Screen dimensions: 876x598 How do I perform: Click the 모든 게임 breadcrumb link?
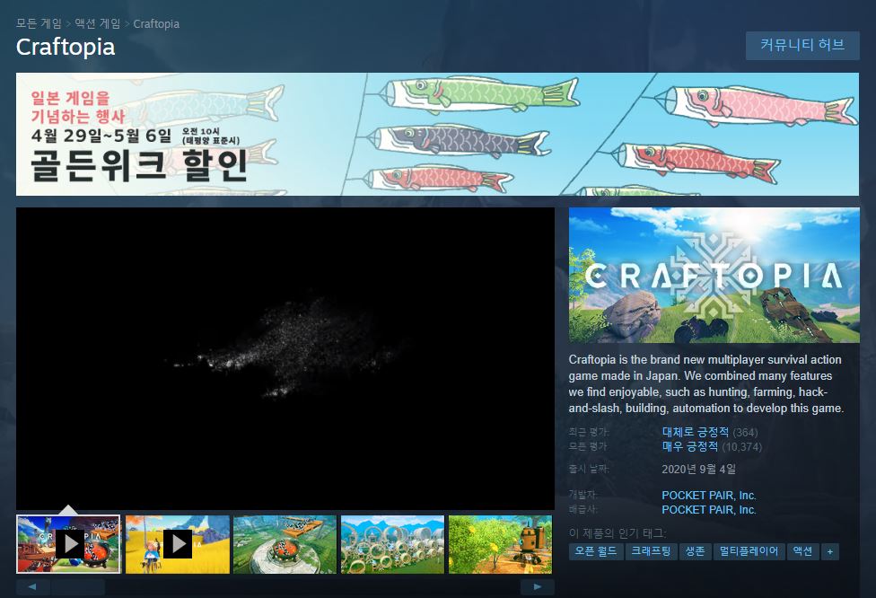(x=39, y=23)
